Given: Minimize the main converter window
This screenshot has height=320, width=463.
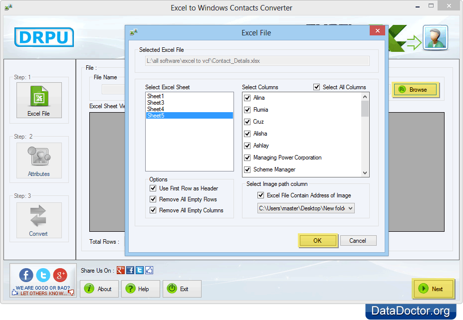Looking at the screenshot, I should [418, 6].
